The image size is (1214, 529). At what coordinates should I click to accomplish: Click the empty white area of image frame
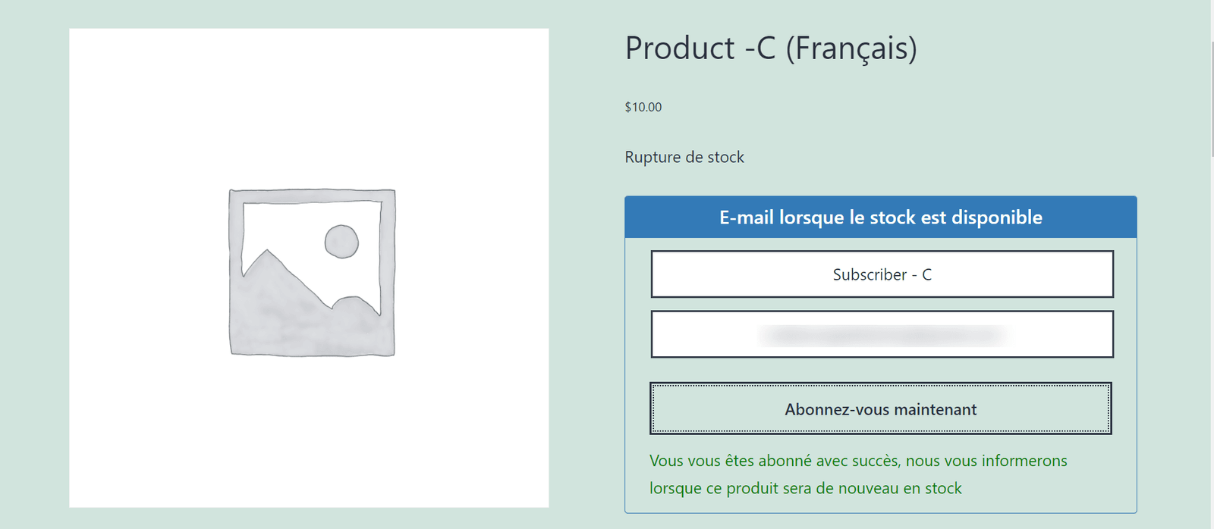(x=152, y=114)
